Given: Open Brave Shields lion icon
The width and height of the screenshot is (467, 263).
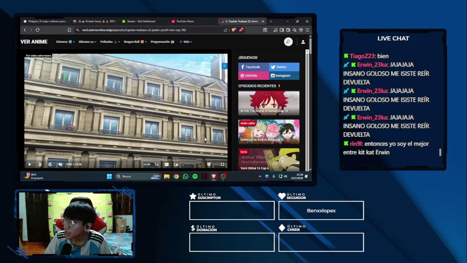Looking at the screenshot, I should [233, 30].
